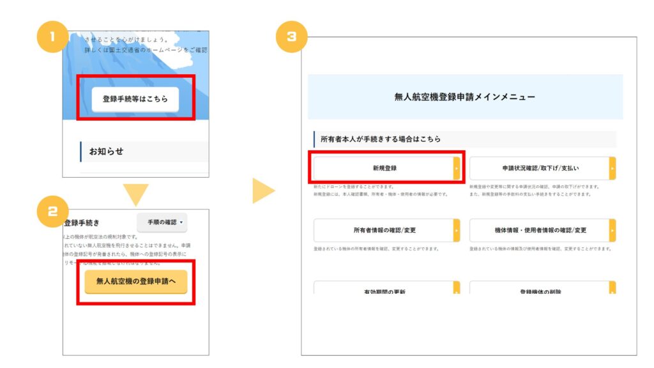Select the 有効期限の更新 button

[x=383, y=289]
